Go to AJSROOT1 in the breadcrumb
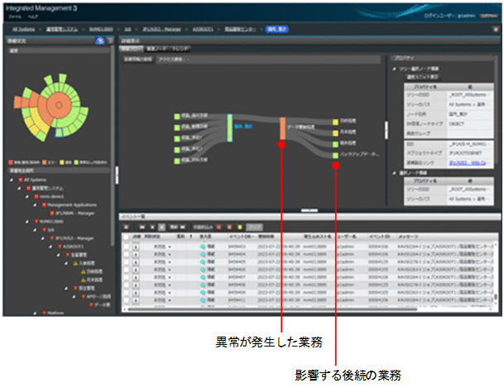Screen dimensions: 504x388 (x=203, y=29)
